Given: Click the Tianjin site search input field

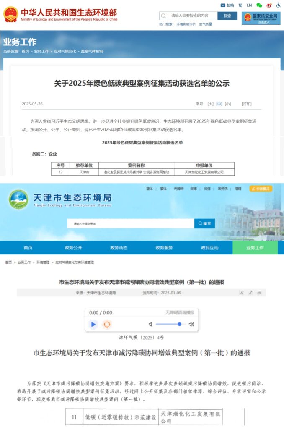Looking at the screenshot, I should point(131,224).
